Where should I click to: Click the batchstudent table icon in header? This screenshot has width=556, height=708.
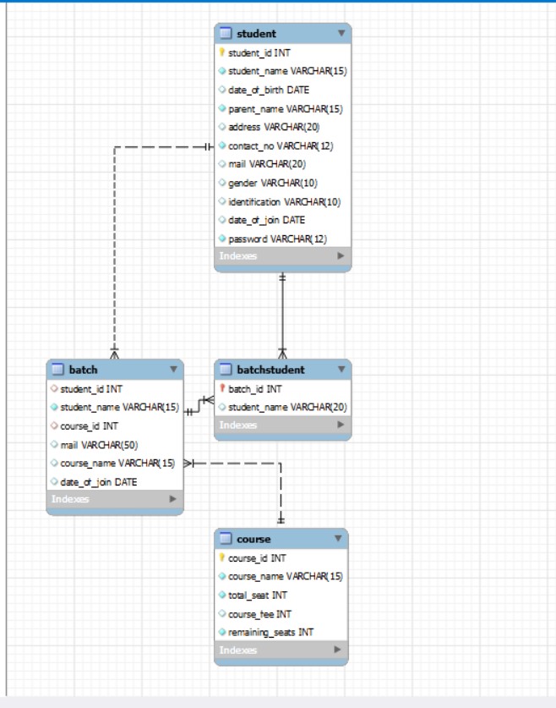point(226,370)
